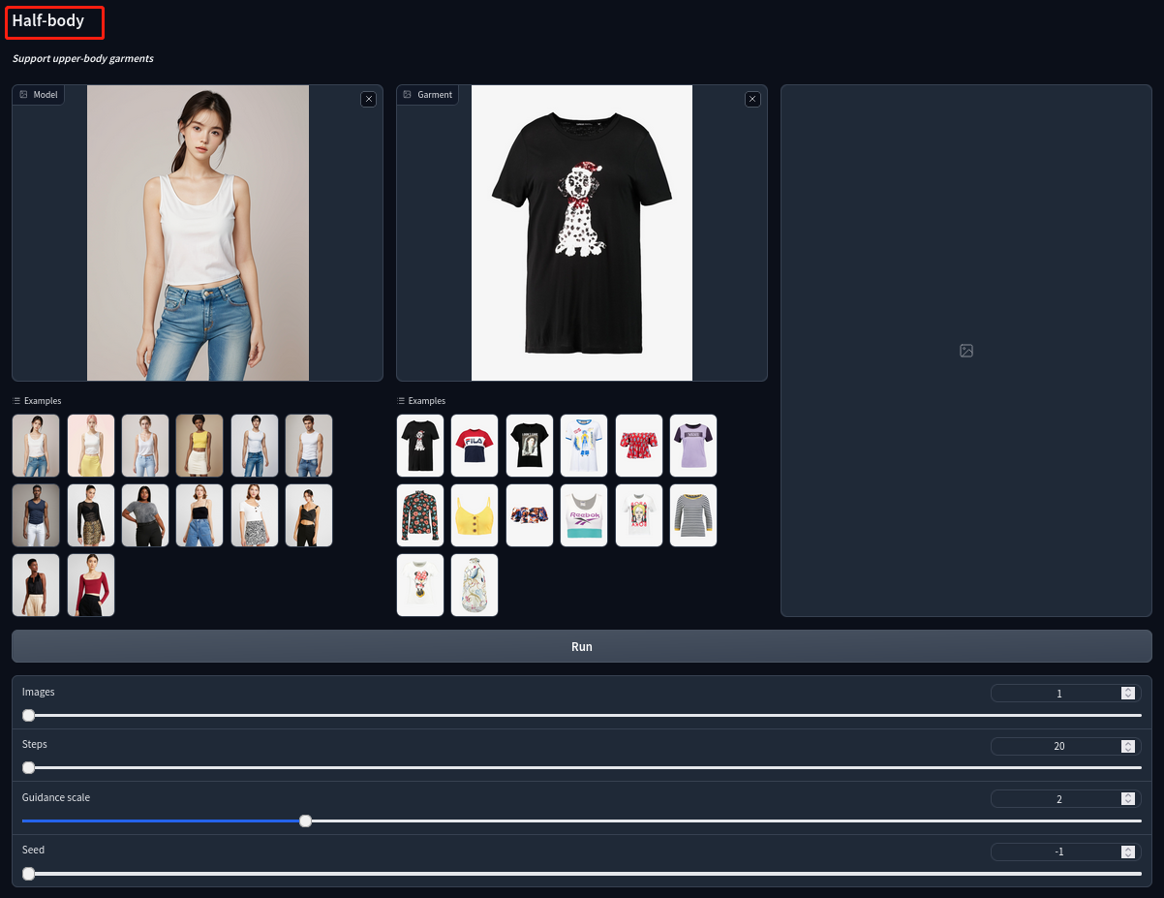Click list icon beside model Examples
The height and width of the screenshot is (898, 1164).
16,401
